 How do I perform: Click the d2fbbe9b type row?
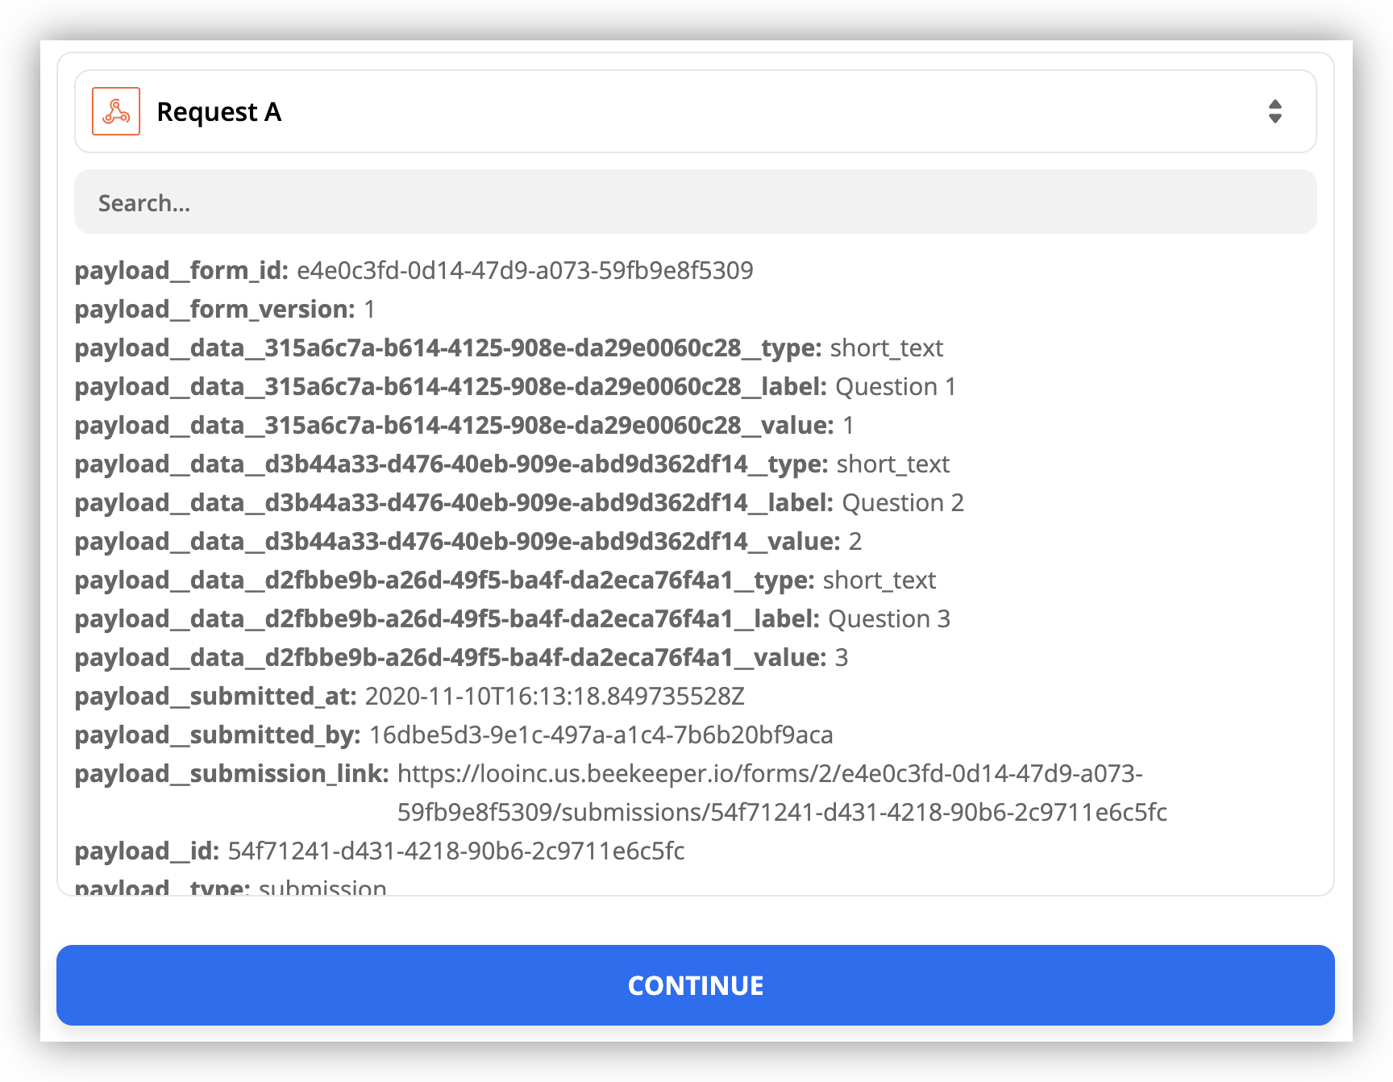[x=505, y=580]
